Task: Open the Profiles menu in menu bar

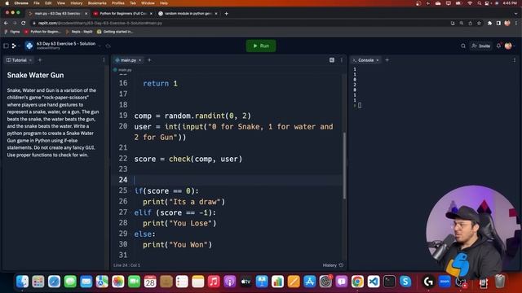Action: [x=117, y=3]
